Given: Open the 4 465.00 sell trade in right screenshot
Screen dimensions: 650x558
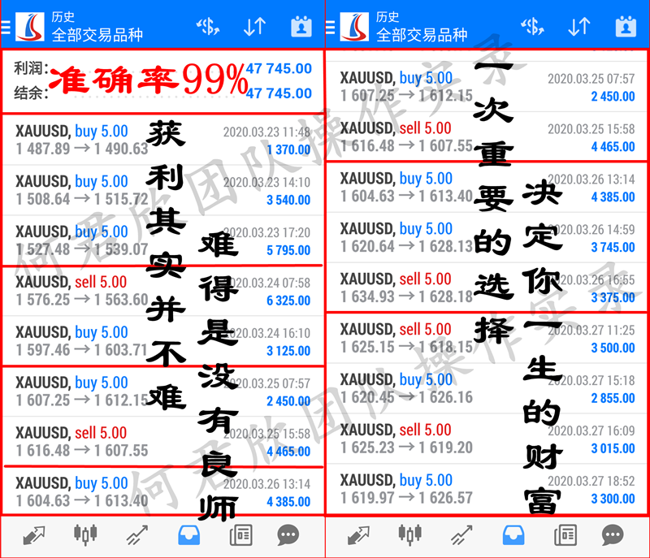Looking at the screenshot, I should tap(487, 136).
